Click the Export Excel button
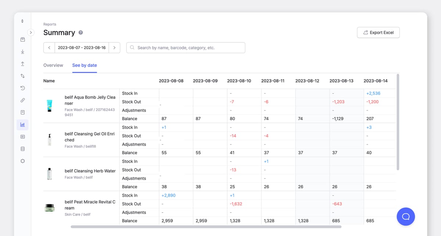This screenshot has width=441, height=236. point(378,33)
